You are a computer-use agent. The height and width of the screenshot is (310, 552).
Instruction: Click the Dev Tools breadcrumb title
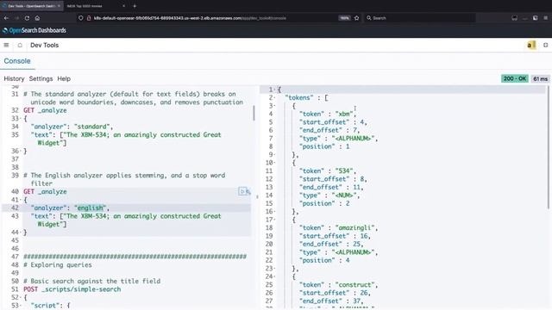pos(44,45)
